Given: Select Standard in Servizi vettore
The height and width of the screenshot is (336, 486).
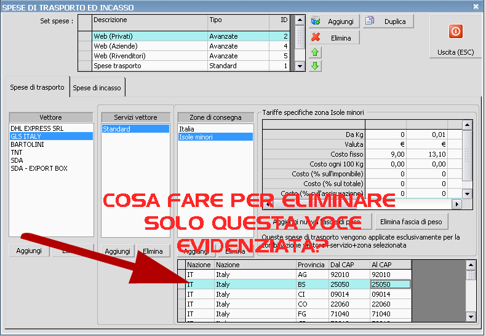Looking at the screenshot, I should pos(135,129).
